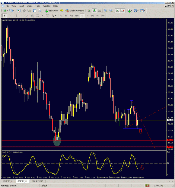Select the Trendline drawing tool
This screenshot has height=188, width=175.
27,16
